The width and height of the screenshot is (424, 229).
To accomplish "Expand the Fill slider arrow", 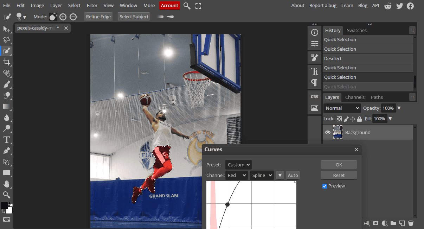I will pos(390,119).
